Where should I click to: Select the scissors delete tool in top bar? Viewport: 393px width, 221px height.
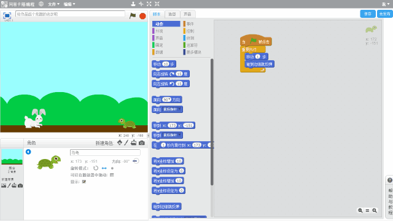tap(141, 4)
